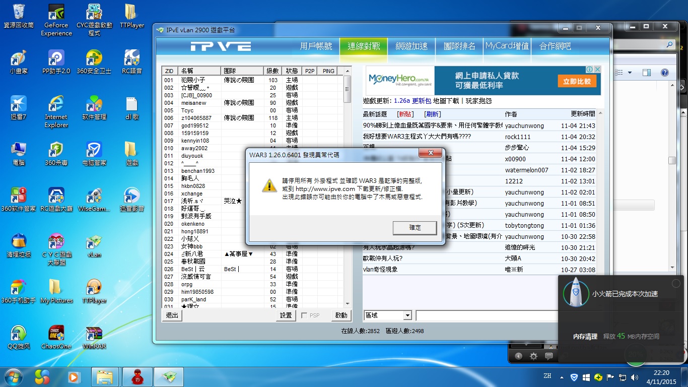This screenshot has width=688, height=387.
Task: Open the 團隊排名 tab
Action: pos(459,46)
